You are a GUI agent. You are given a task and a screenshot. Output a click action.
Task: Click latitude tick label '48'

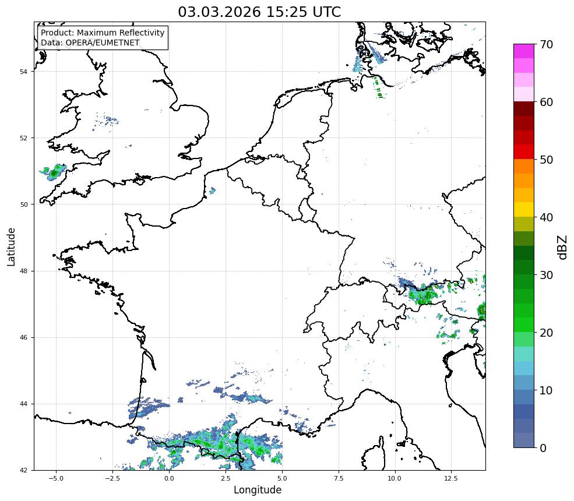coord(23,271)
